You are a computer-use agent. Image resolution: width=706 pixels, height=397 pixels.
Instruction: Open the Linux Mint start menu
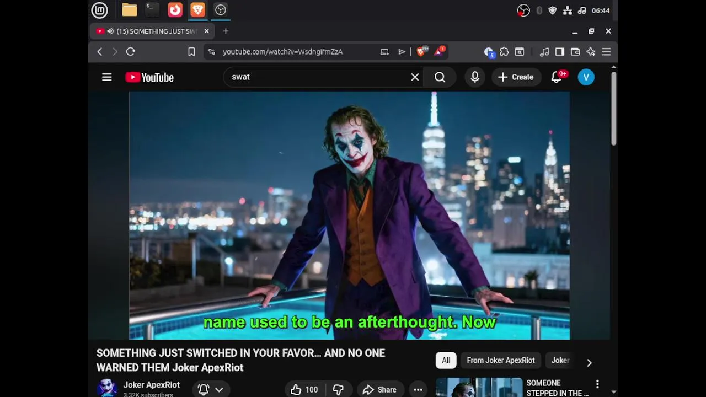pos(99,10)
